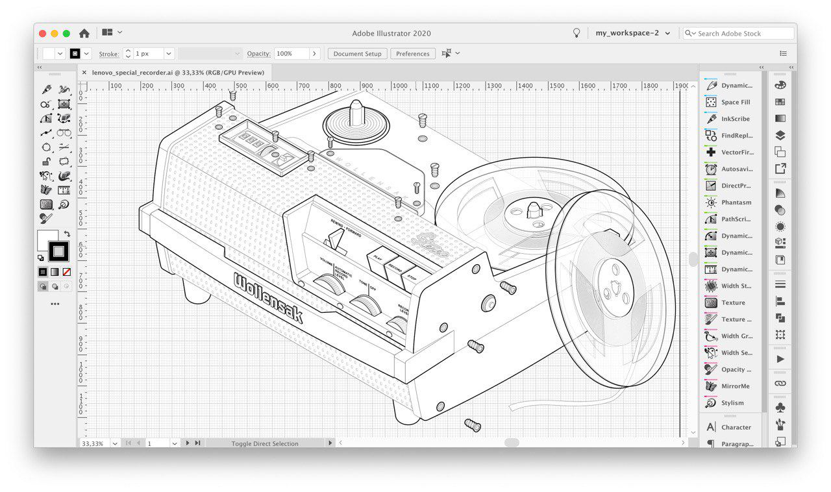Open the VectorFir... panel
Viewport: 831px width, 492px height.
728,152
